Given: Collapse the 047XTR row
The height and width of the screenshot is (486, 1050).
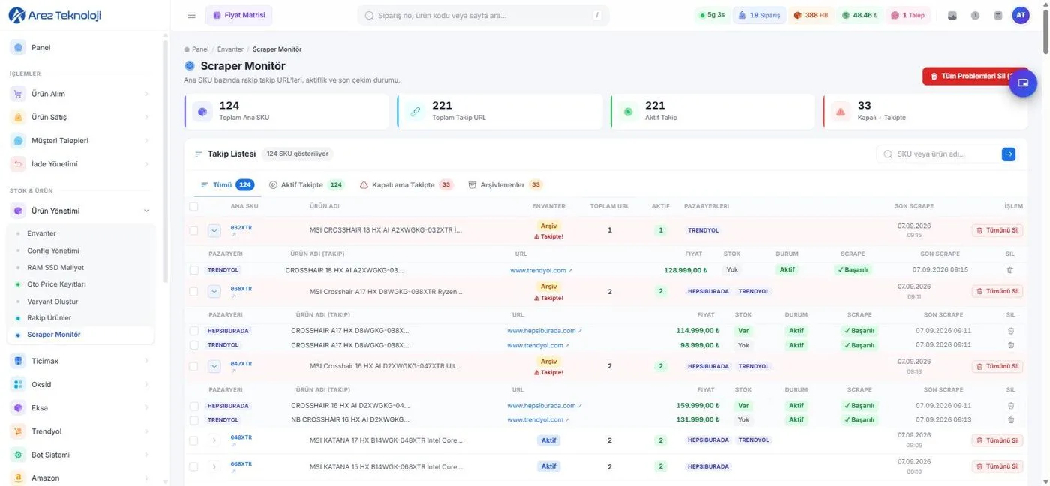Looking at the screenshot, I should pyautogui.click(x=214, y=366).
